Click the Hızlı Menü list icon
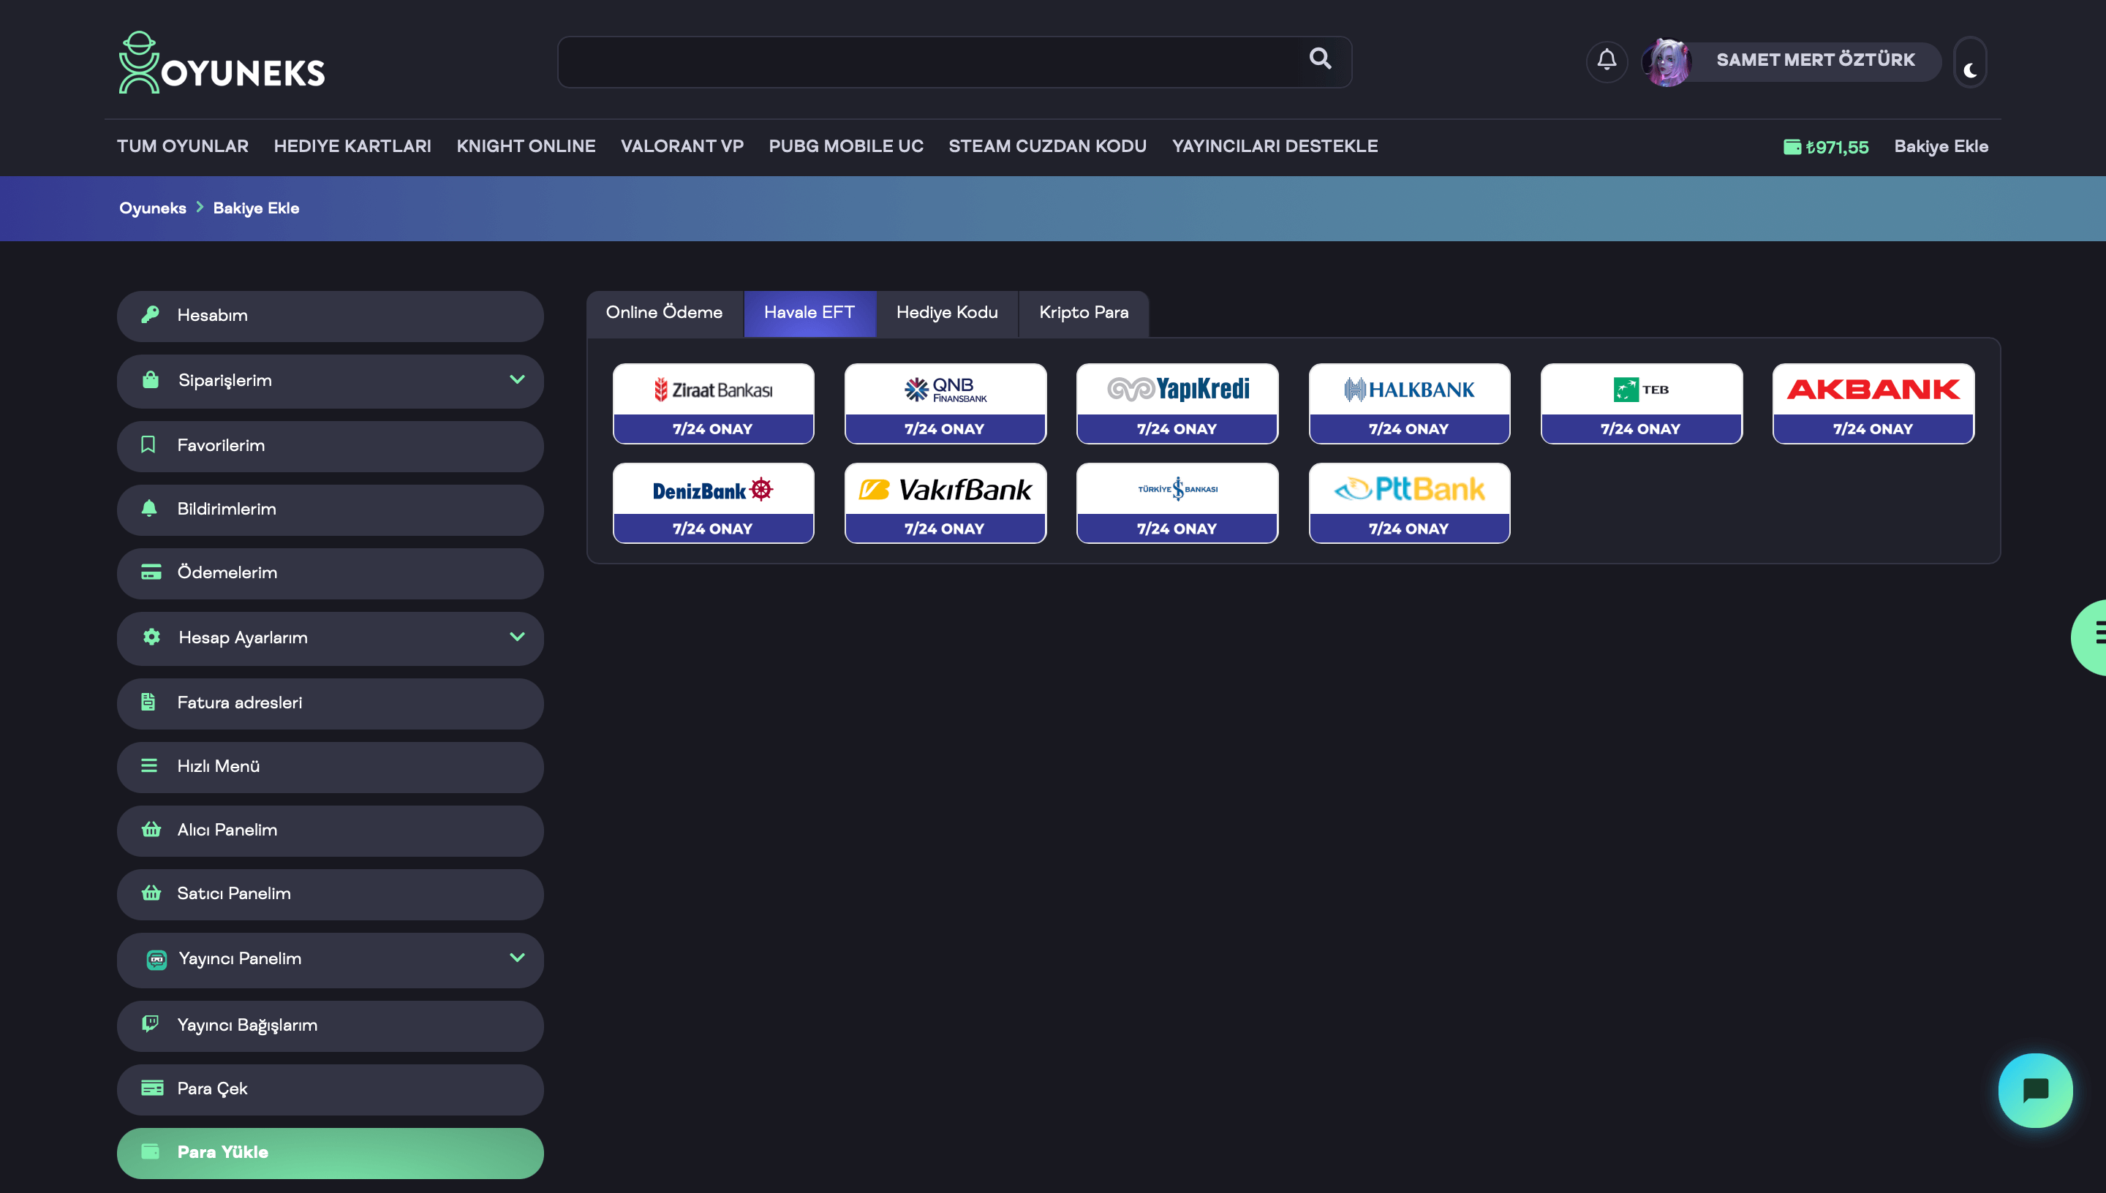The height and width of the screenshot is (1193, 2106). tap(149, 765)
